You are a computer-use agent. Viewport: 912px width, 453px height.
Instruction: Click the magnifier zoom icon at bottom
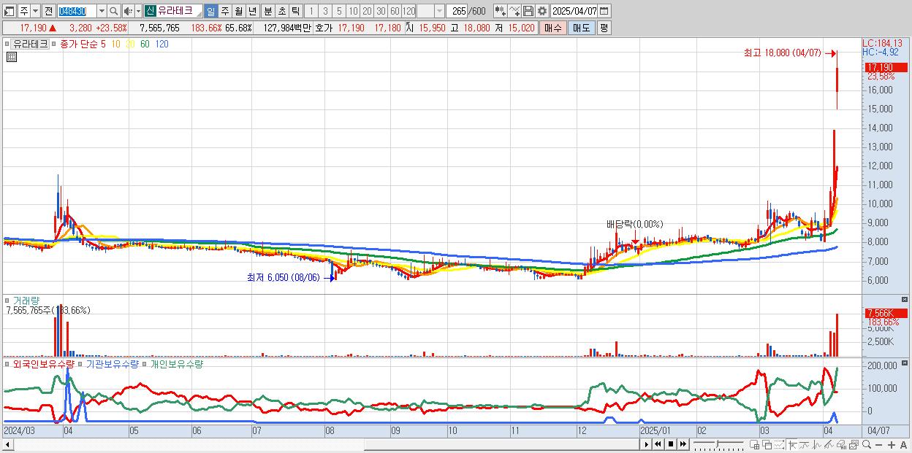867,444
